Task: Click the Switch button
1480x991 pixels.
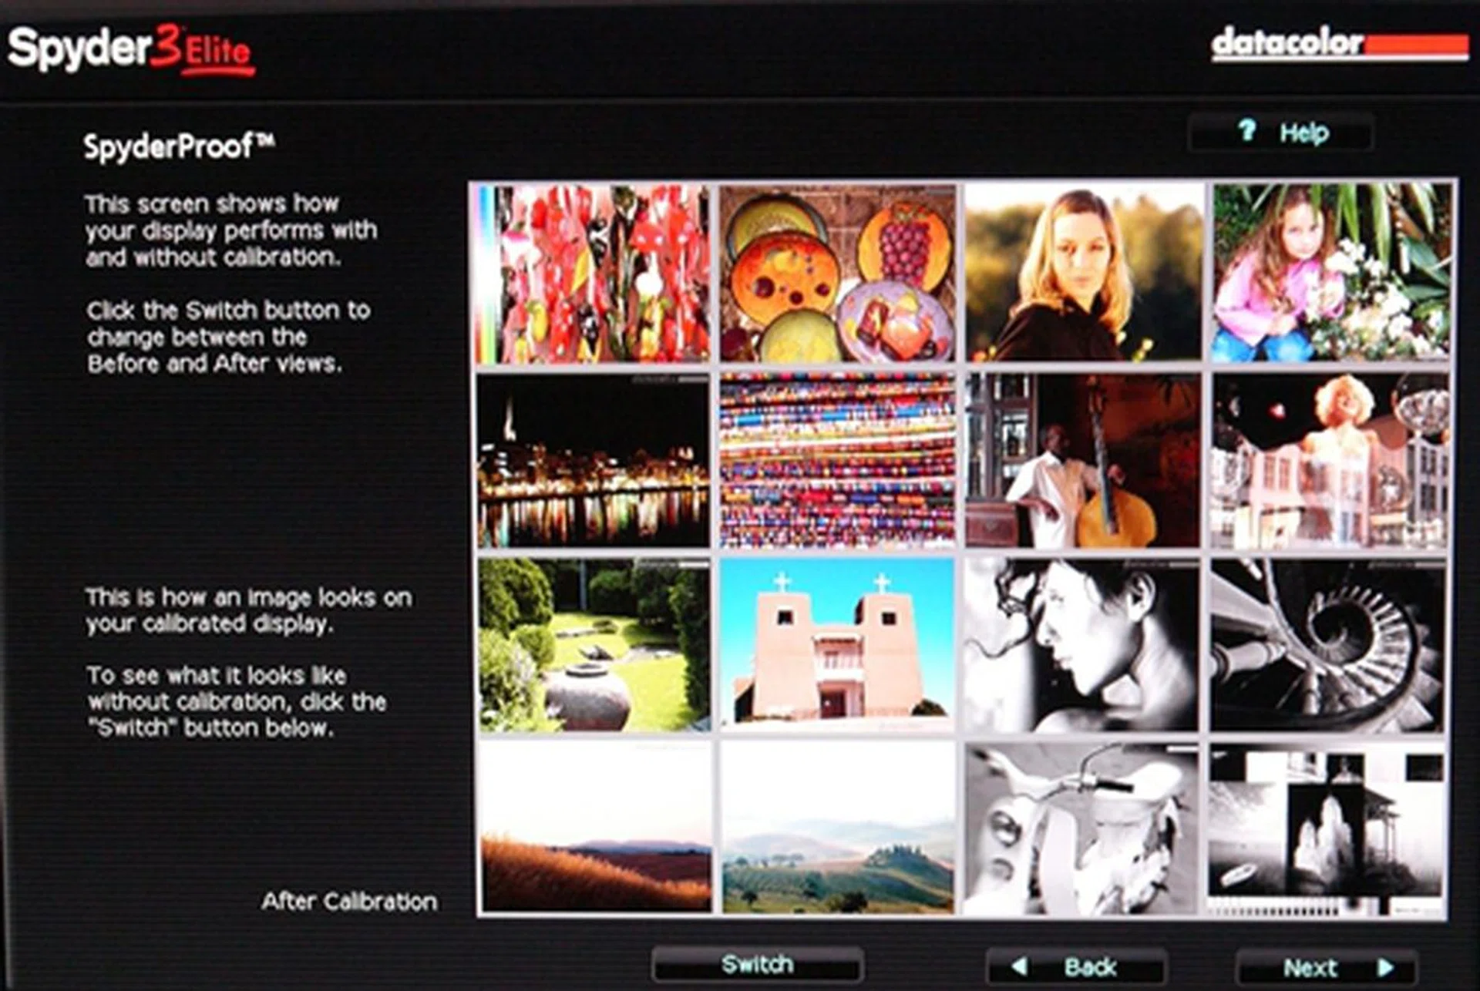Action: tap(757, 965)
